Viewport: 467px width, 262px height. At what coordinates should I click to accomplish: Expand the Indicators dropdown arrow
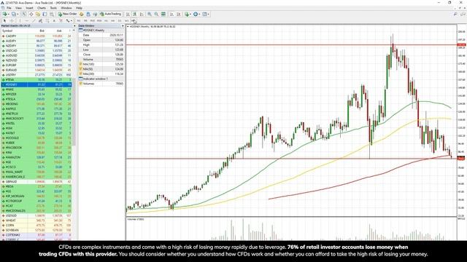[x=190, y=14]
